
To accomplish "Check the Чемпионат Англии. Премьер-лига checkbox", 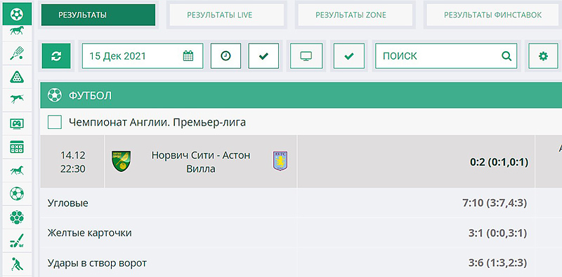I will 55,122.
